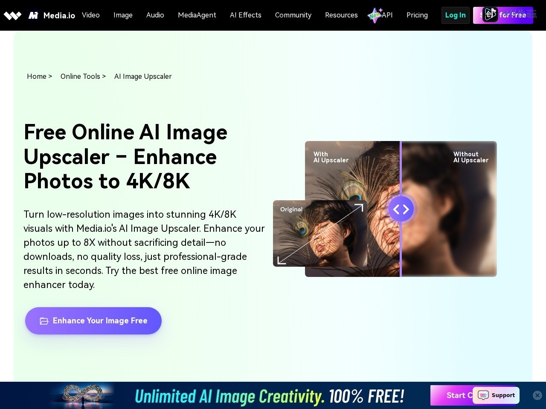This screenshot has height=409, width=546.
Task: Select the Original photo thumbnail
Action: (320, 233)
